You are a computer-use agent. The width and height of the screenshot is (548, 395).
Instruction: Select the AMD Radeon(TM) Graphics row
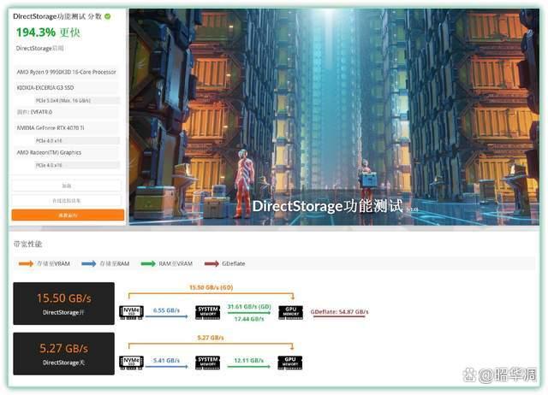(67, 152)
